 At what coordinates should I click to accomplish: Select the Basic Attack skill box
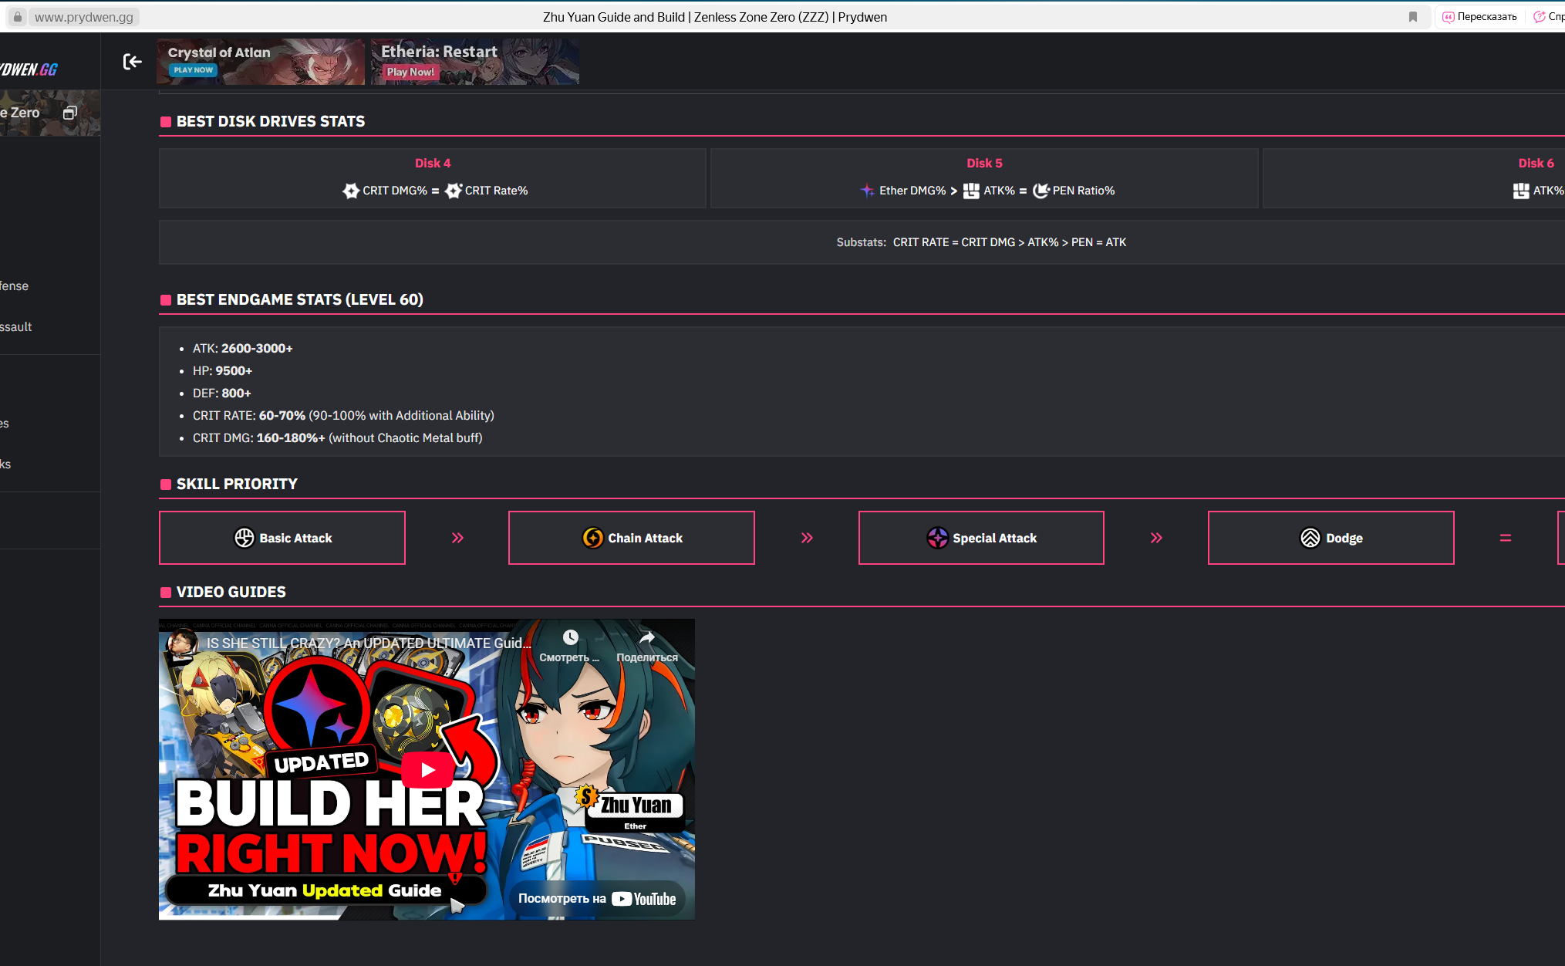click(x=282, y=538)
